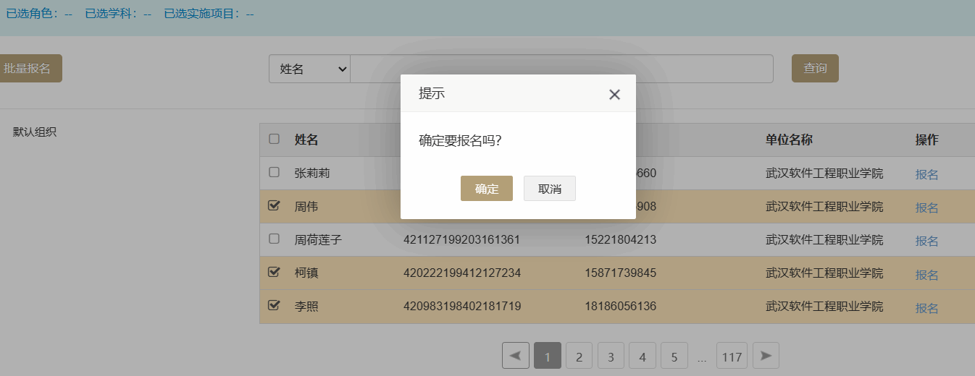Uncheck the checkbox for 柯镇
The width and height of the screenshot is (975, 376).
(x=274, y=272)
